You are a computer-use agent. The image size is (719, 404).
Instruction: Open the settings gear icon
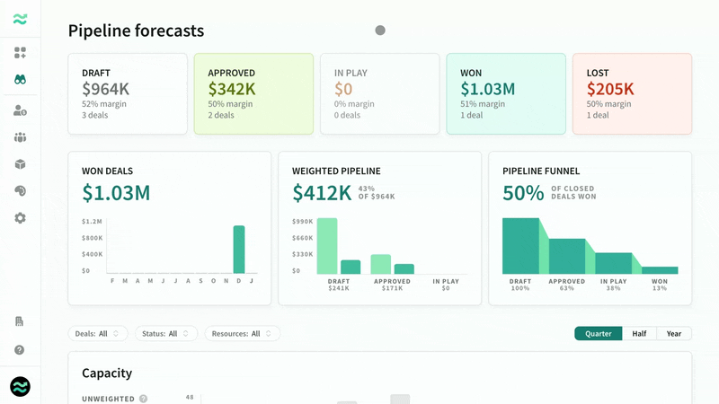tap(20, 218)
